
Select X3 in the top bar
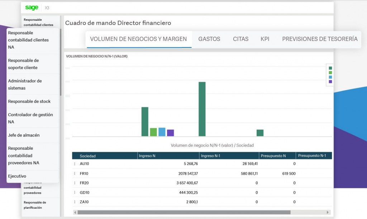point(46,7)
